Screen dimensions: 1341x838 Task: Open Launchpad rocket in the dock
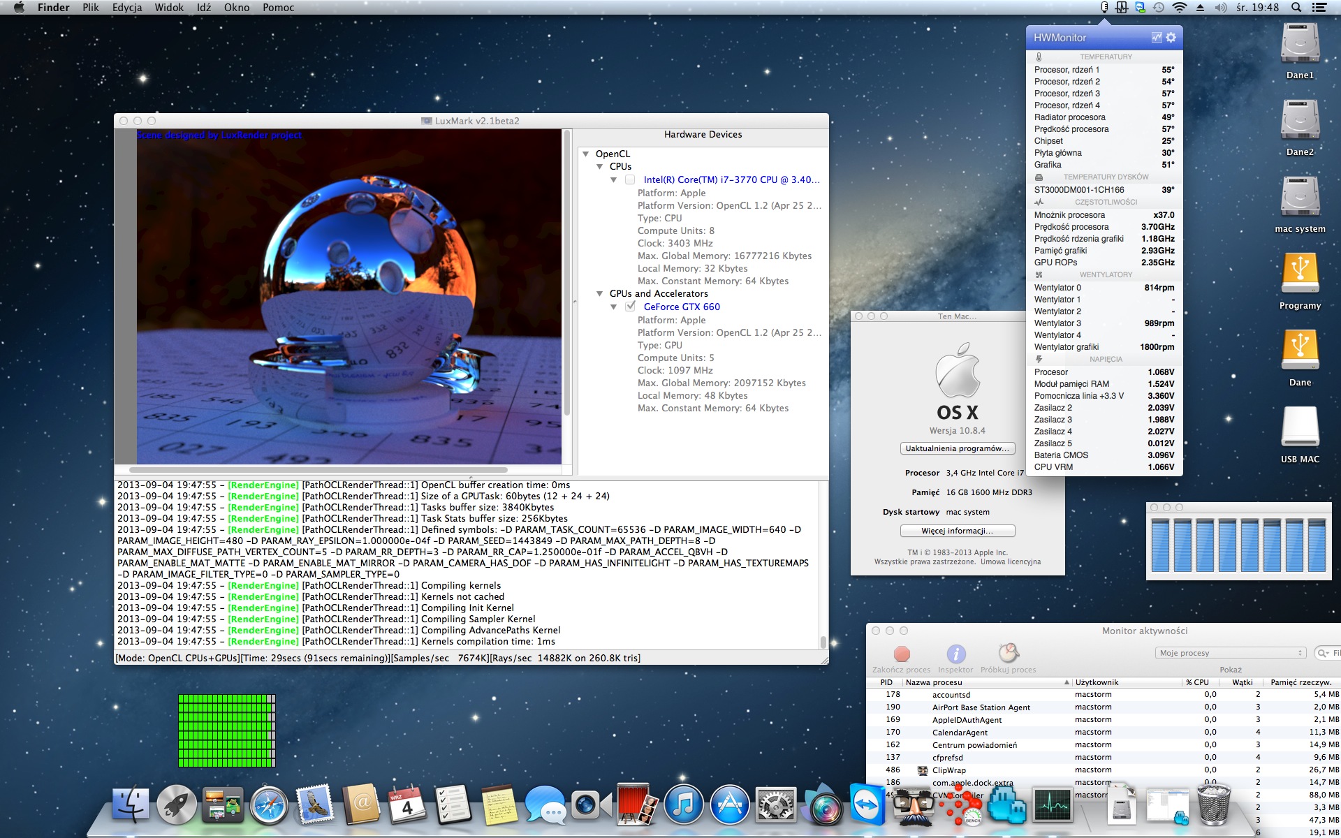coord(176,805)
